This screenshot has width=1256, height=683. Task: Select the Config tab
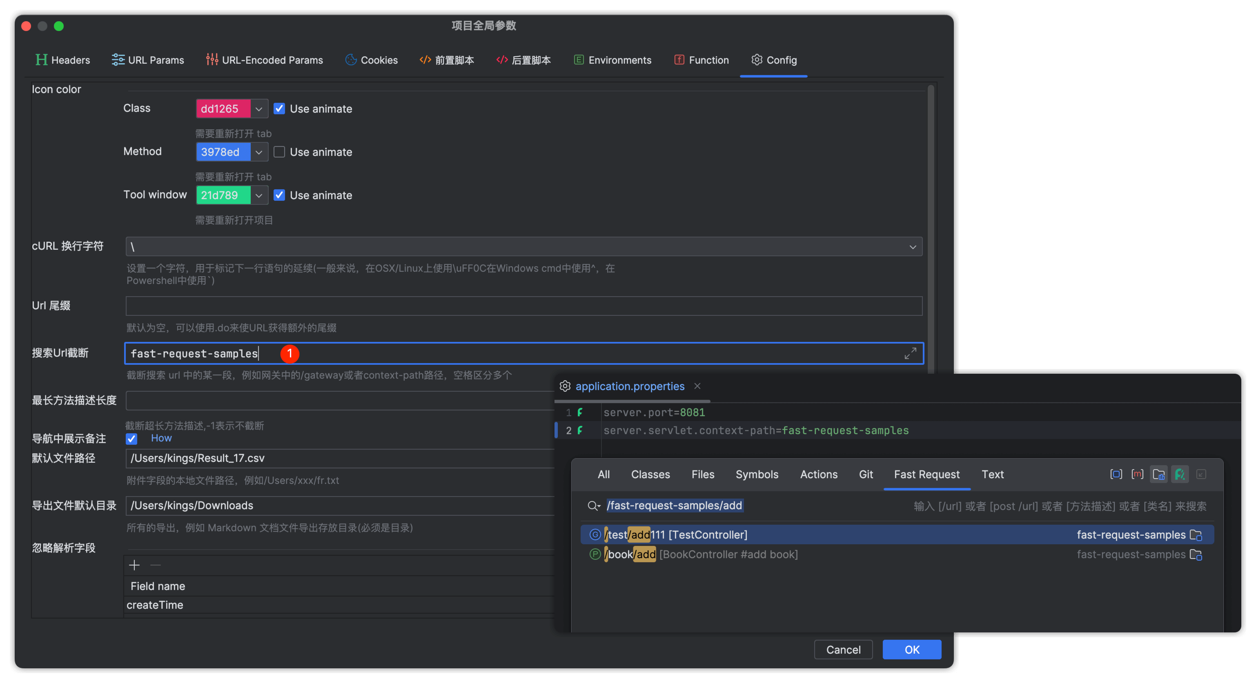pos(774,60)
